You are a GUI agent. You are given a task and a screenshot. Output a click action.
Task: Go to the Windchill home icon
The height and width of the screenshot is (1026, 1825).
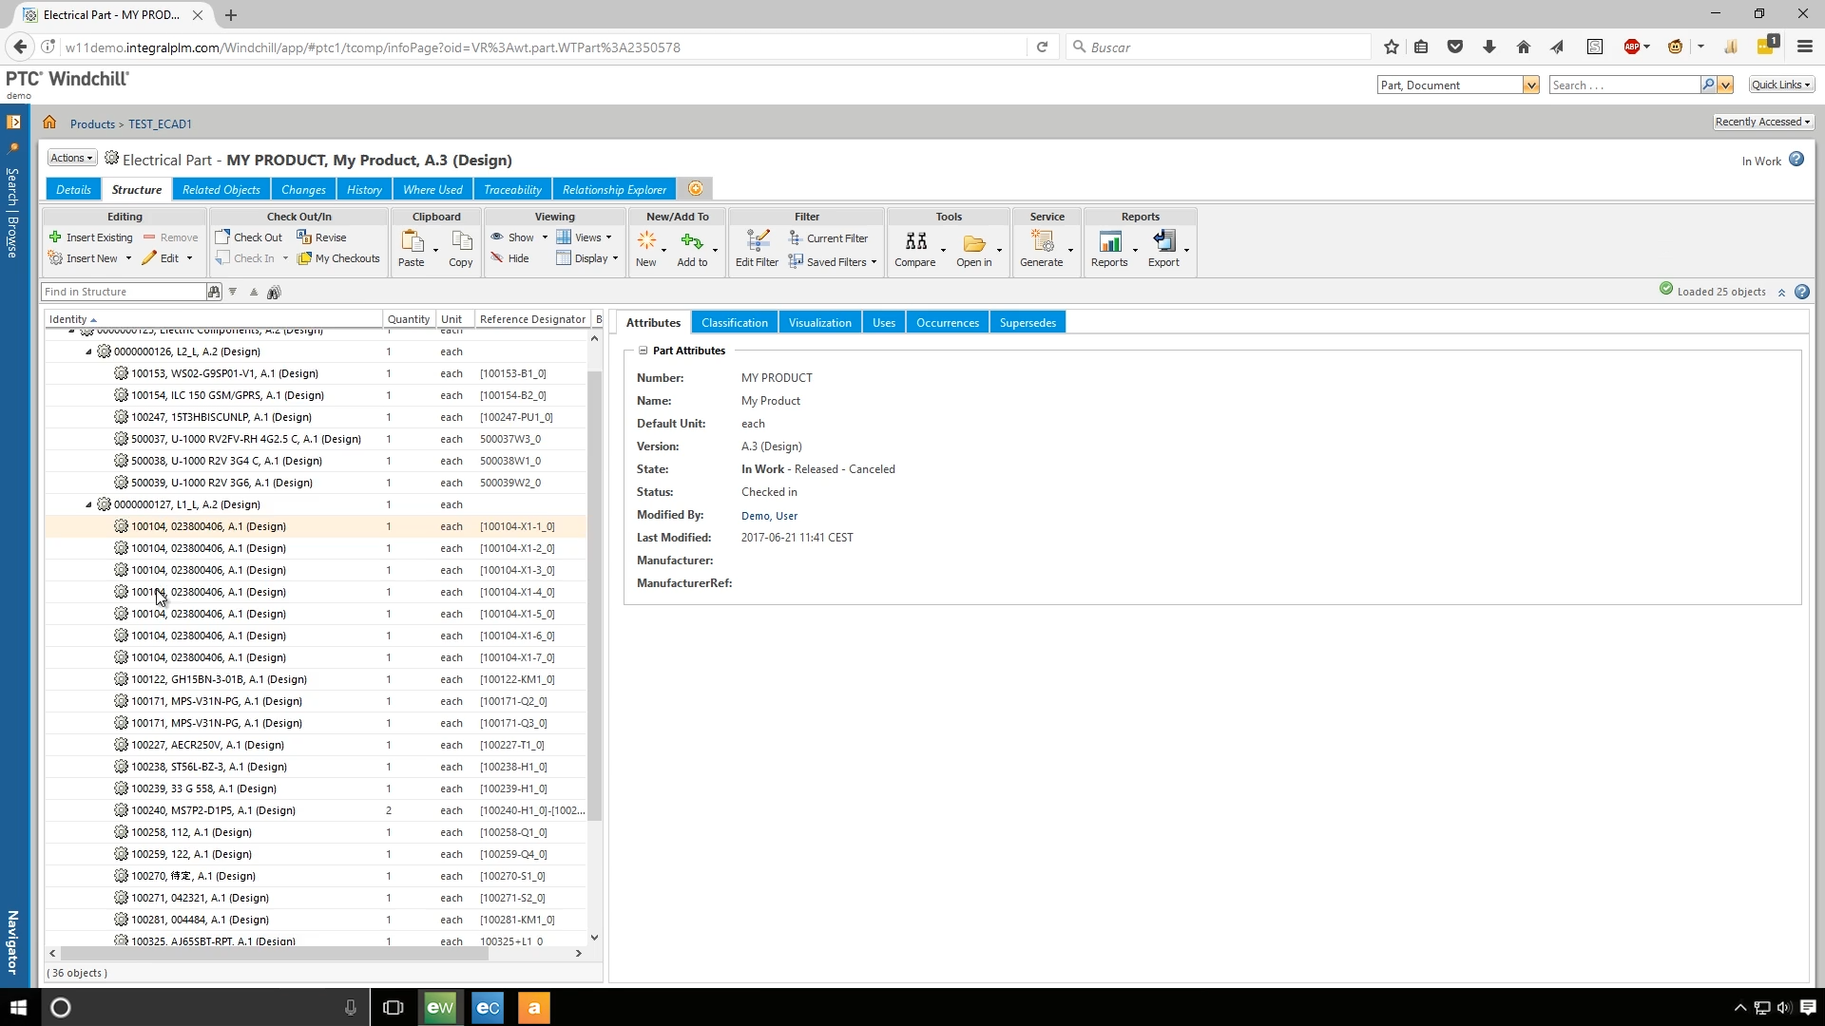coord(49,123)
